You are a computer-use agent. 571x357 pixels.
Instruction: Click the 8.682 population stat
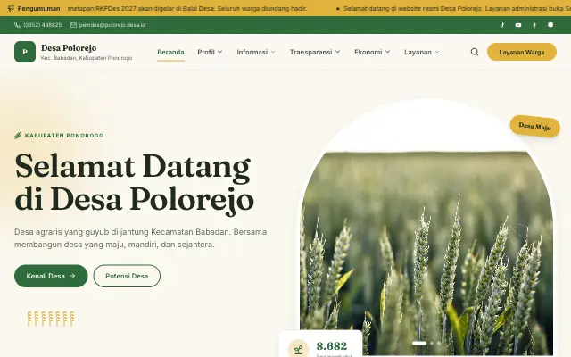tap(332, 345)
